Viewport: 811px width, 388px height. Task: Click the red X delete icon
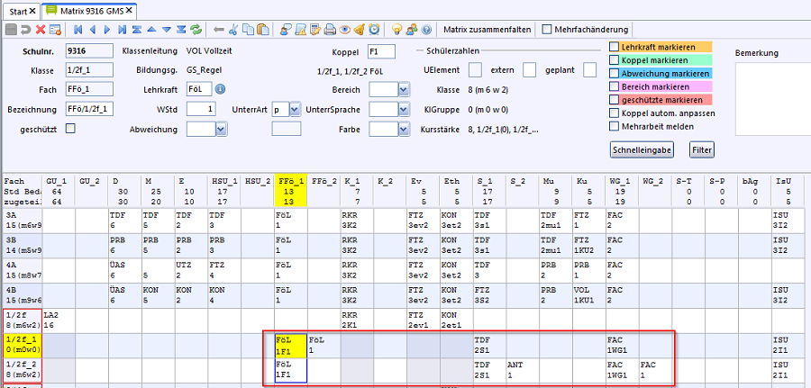point(41,30)
